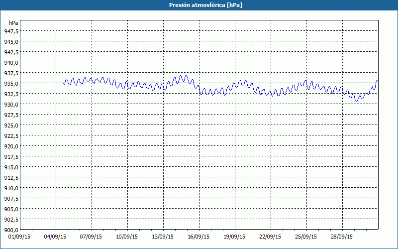Click the hPa unit label
This screenshot has width=398, height=249.
tap(13, 23)
